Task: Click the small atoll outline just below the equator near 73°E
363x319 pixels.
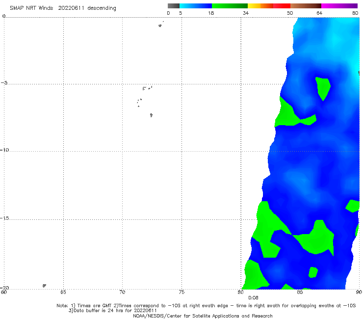Action: tap(160, 26)
